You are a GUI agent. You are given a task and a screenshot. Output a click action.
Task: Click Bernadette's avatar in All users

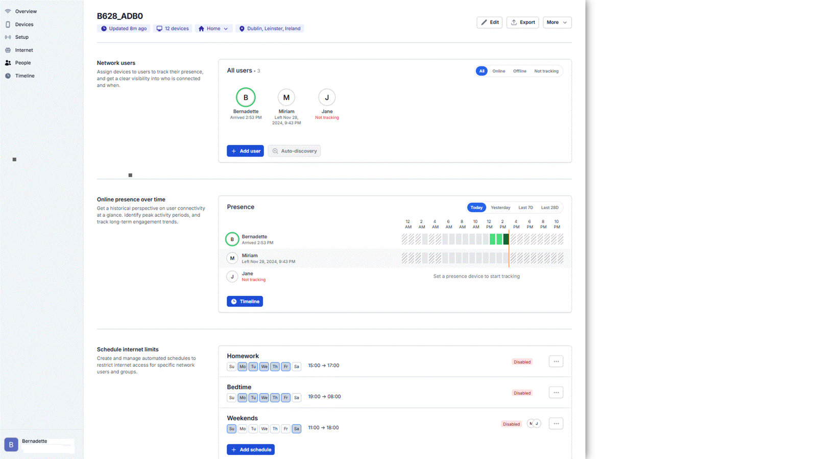point(246,97)
